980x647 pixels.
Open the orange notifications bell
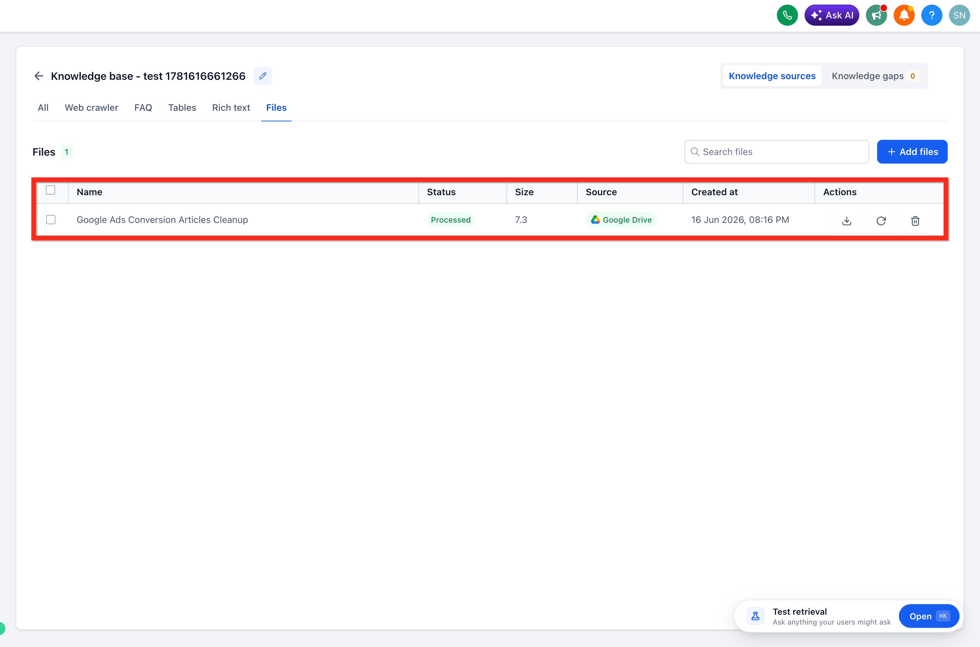coord(903,15)
